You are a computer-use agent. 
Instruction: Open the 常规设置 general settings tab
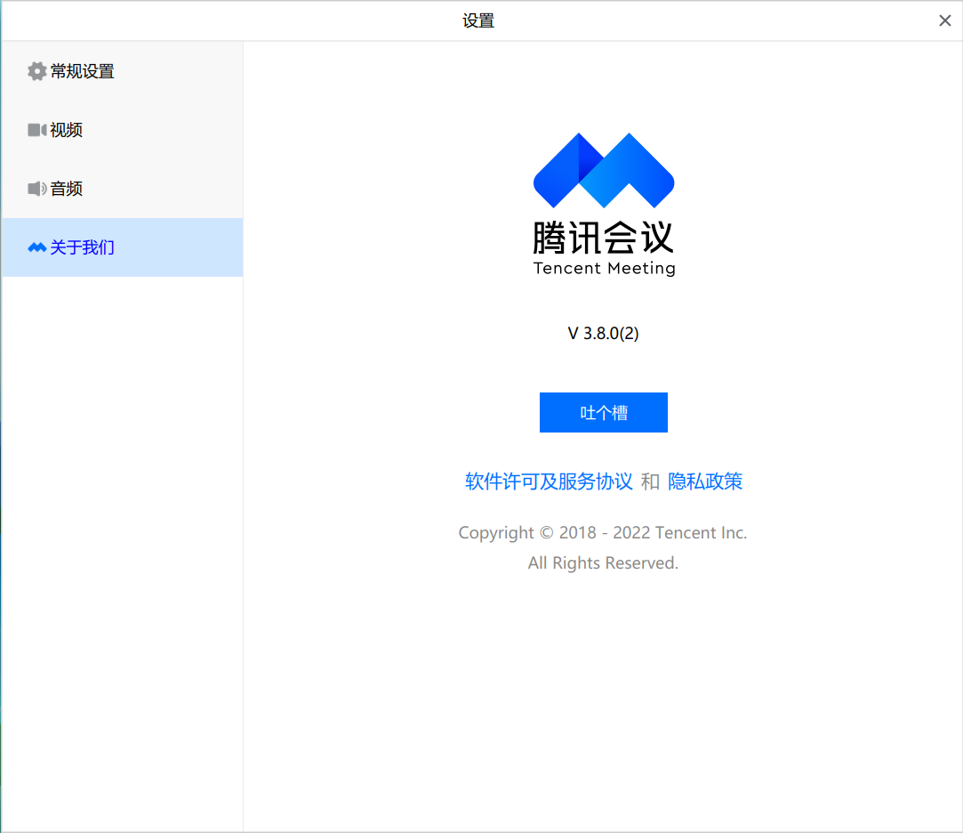click(x=122, y=71)
